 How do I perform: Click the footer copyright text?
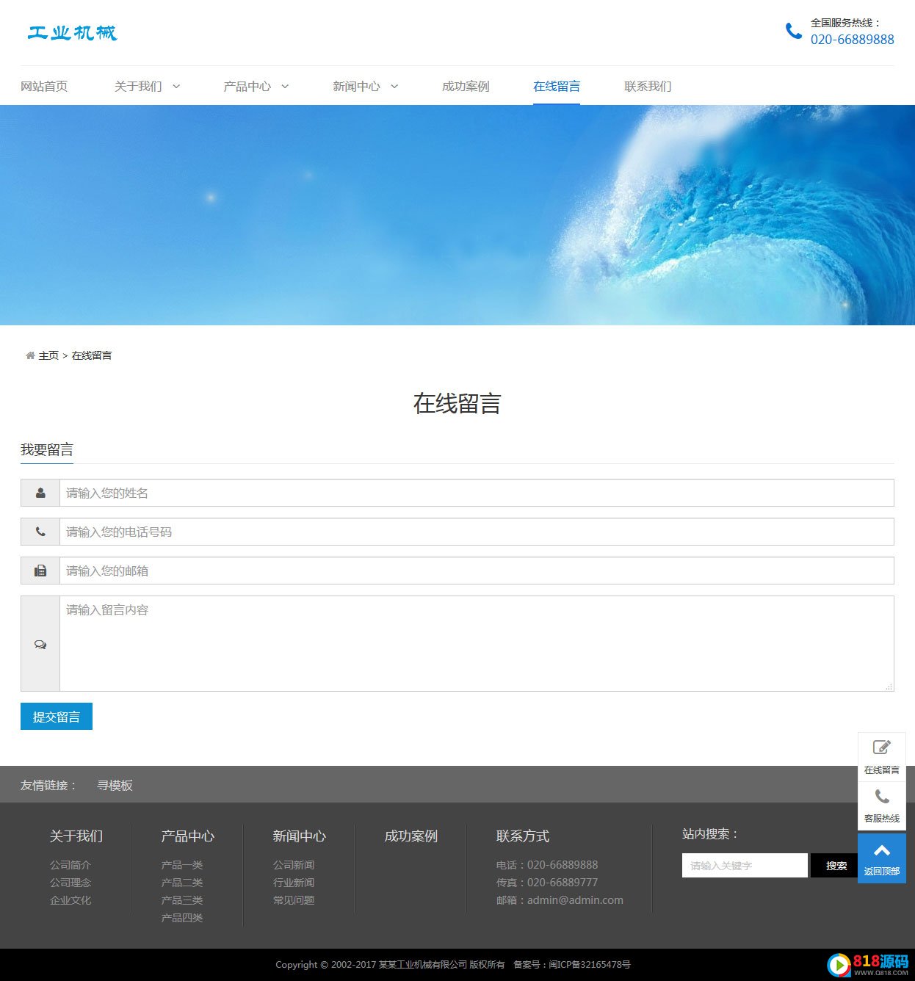(x=390, y=965)
